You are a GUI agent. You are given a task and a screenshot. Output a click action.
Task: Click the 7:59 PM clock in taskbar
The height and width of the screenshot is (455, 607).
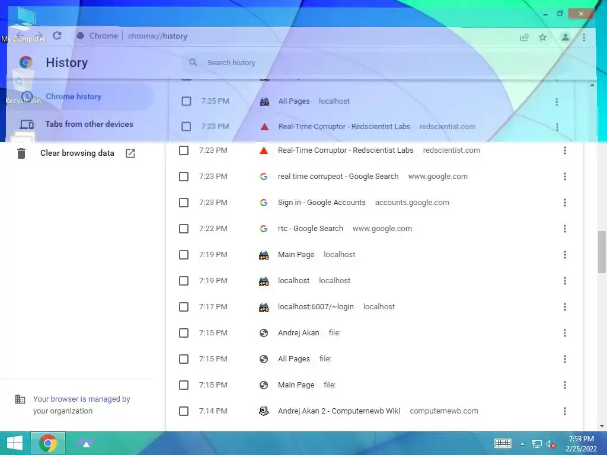[581, 439]
